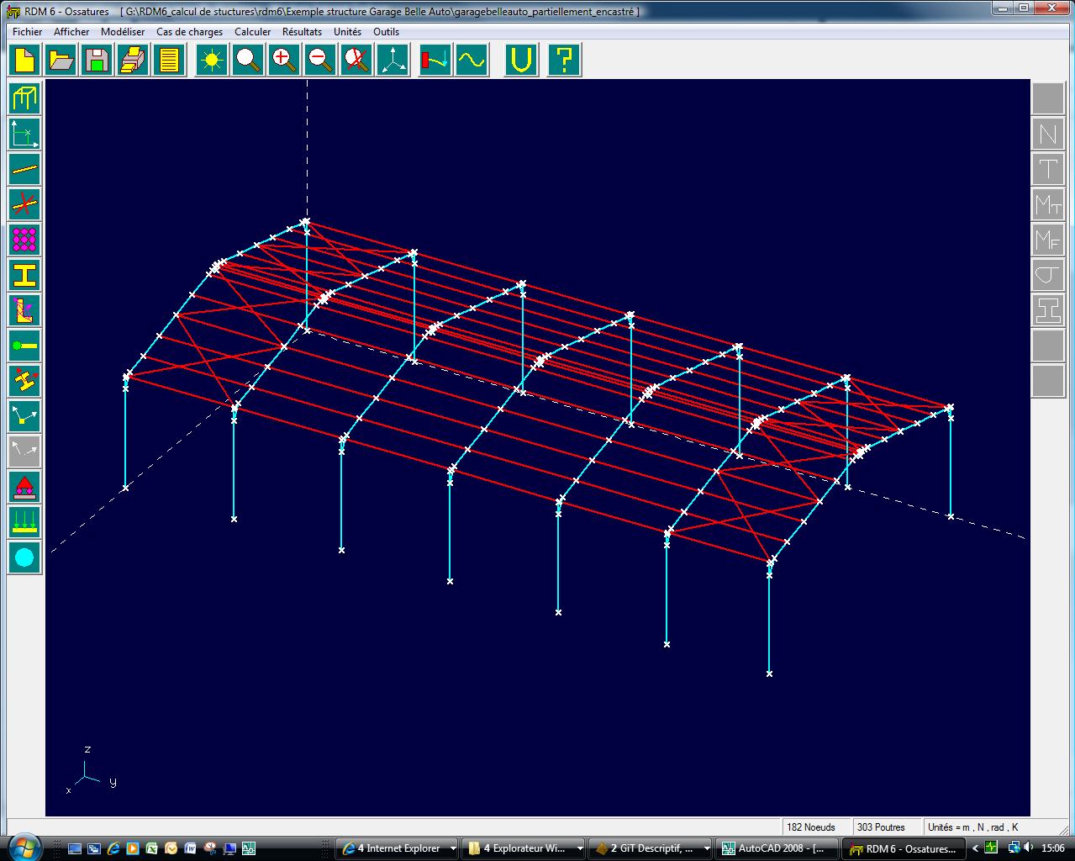This screenshot has width=1075, height=861.
Task: Click the taskbar clock showing 15:06
Action: pyautogui.click(x=1053, y=848)
